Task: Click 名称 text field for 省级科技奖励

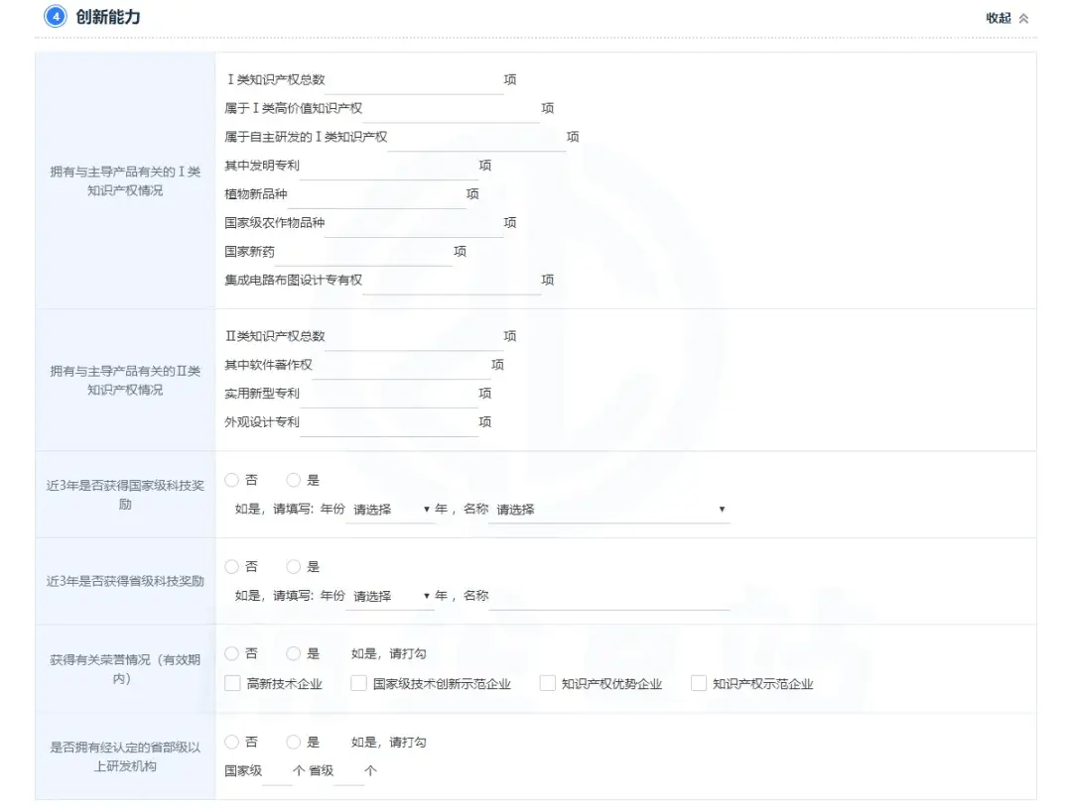Action: (609, 597)
